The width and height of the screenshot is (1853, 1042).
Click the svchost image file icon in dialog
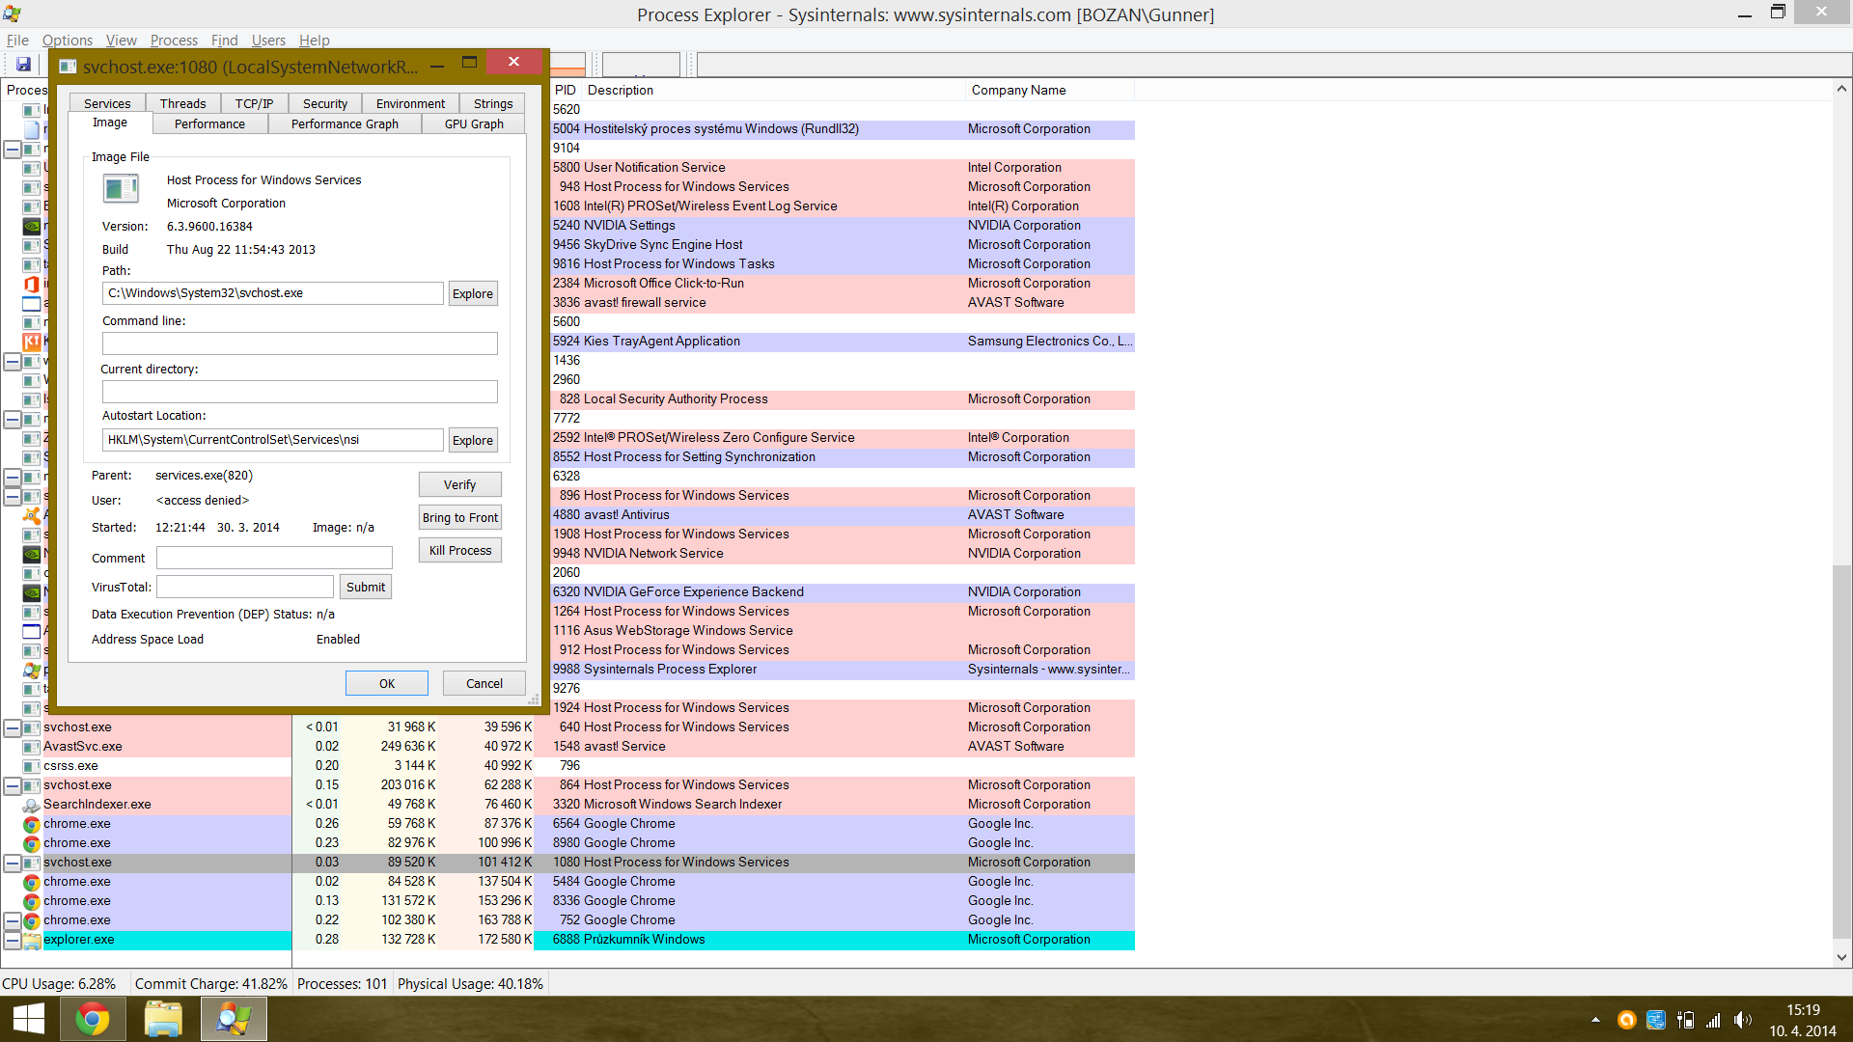pyautogui.click(x=122, y=188)
